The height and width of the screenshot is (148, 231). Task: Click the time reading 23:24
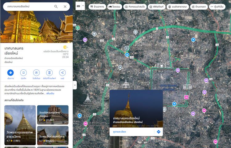[x=65, y=57]
